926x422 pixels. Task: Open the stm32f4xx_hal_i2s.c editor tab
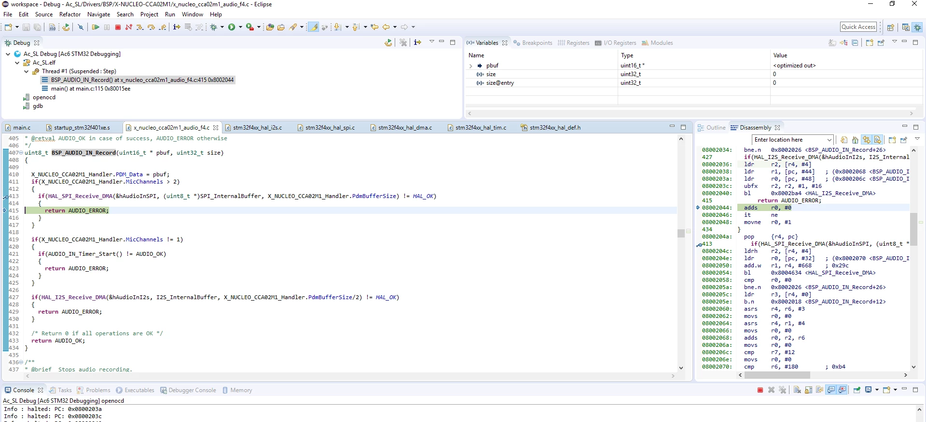[254, 128]
